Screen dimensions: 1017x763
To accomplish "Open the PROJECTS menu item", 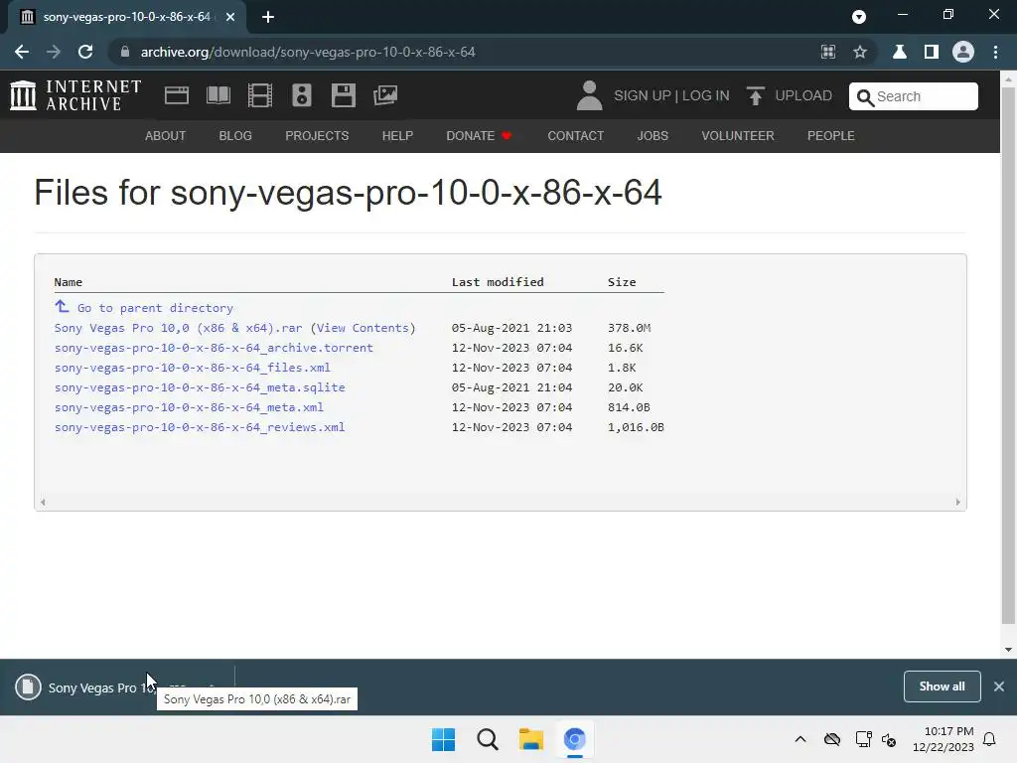I will pos(317,135).
